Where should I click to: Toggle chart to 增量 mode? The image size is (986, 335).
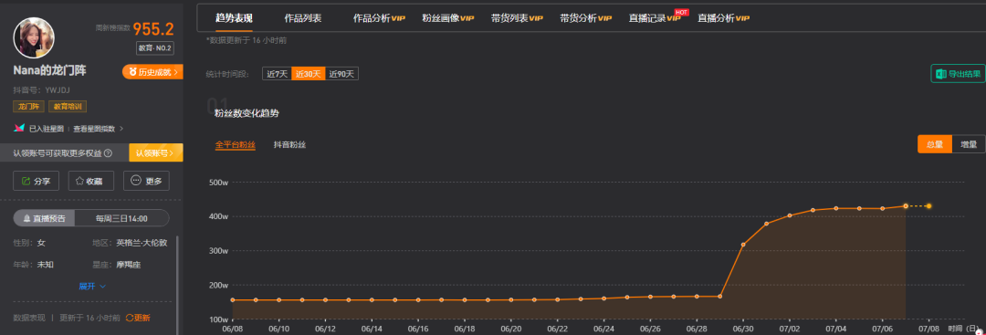(x=969, y=144)
